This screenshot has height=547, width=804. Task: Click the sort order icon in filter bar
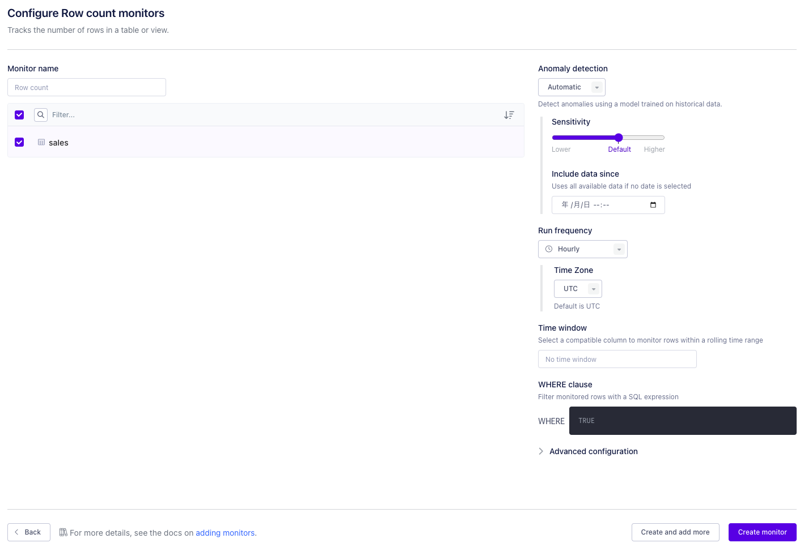tap(509, 115)
